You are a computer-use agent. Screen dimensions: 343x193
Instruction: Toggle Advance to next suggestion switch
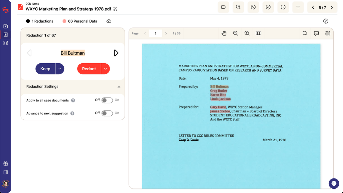pos(107,113)
